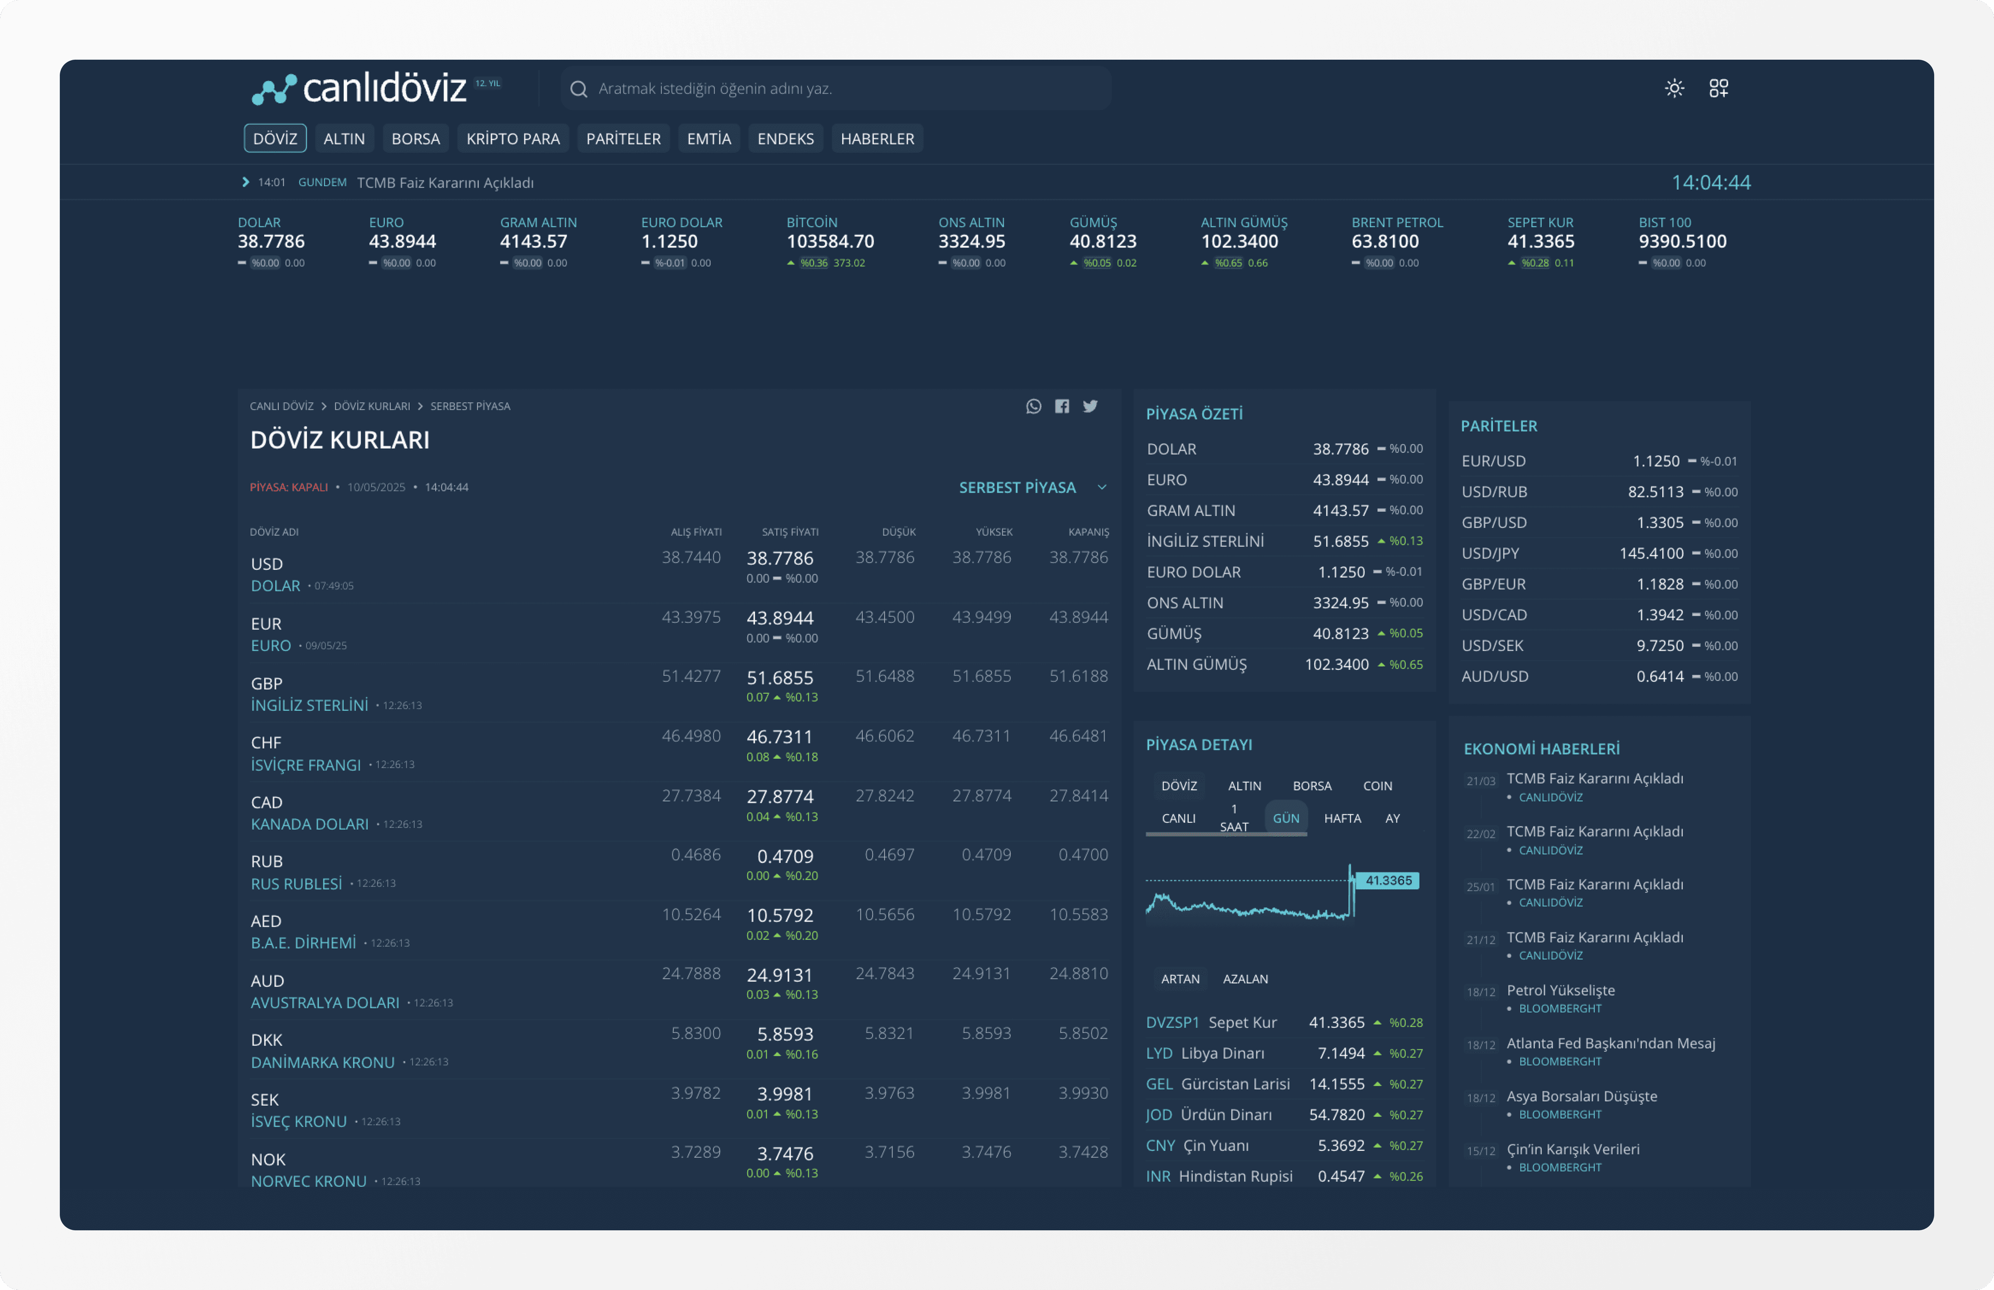
Task: Open the Petrol Yükselişte news link
Action: (1560, 990)
